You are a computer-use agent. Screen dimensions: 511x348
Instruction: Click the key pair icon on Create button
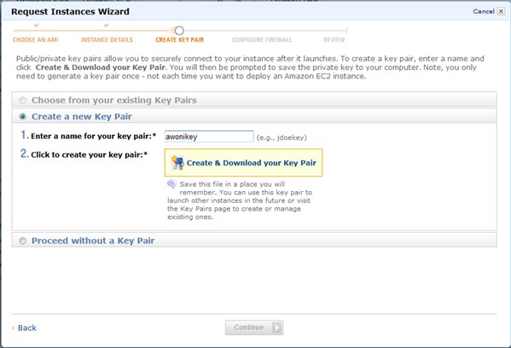[x=177, y=163]
